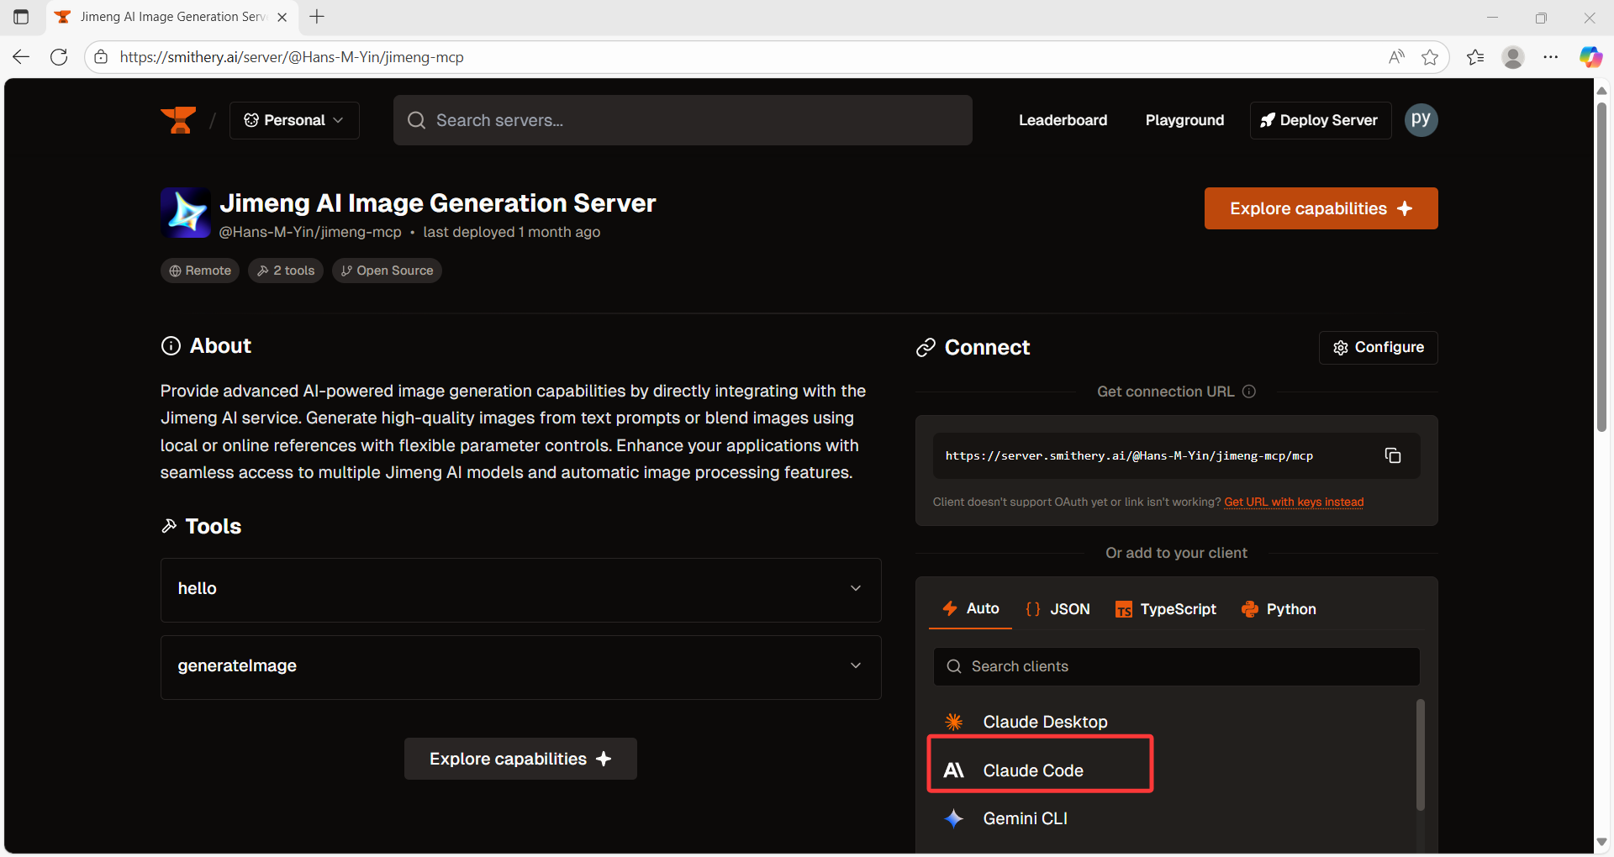
Task: Click the dark Explore capabilities button
Action: [520, 759]
